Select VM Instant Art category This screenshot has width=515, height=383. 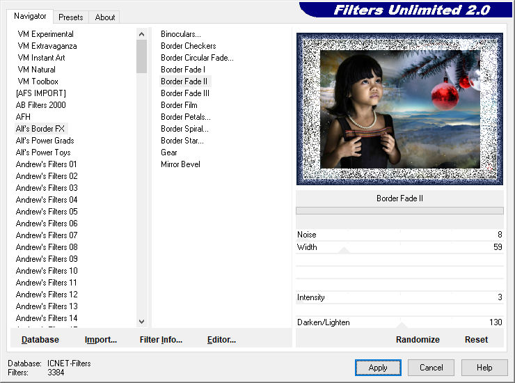coord(41,58)
